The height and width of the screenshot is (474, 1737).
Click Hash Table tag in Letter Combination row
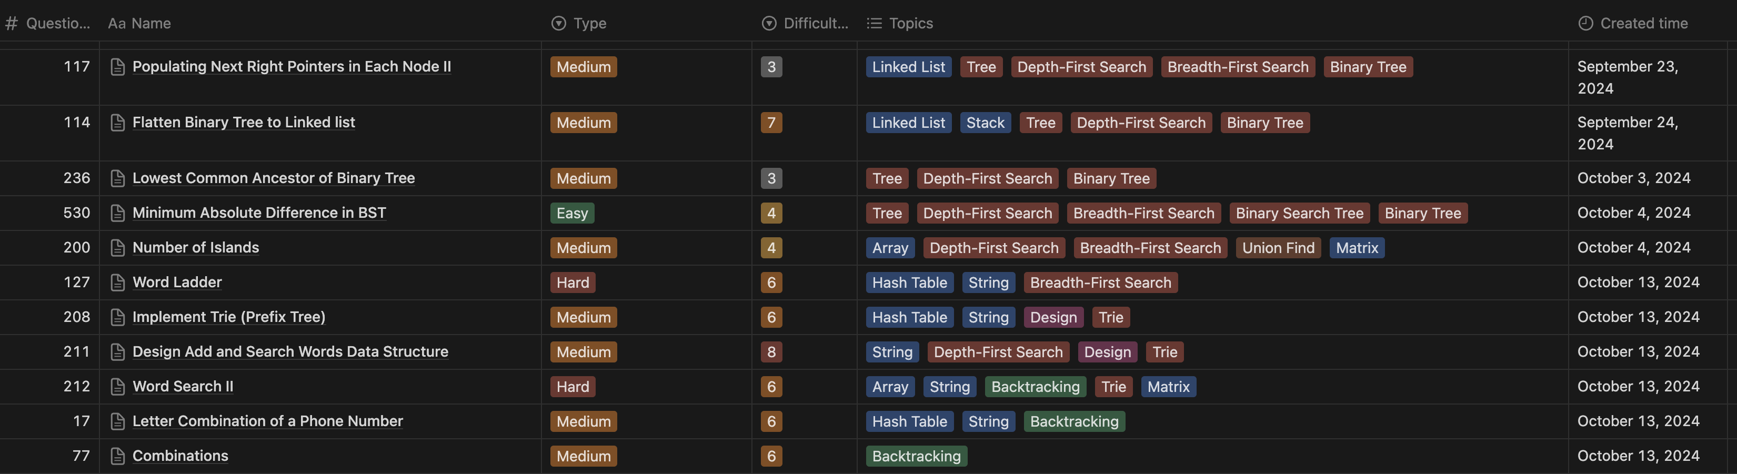[910, 421]
